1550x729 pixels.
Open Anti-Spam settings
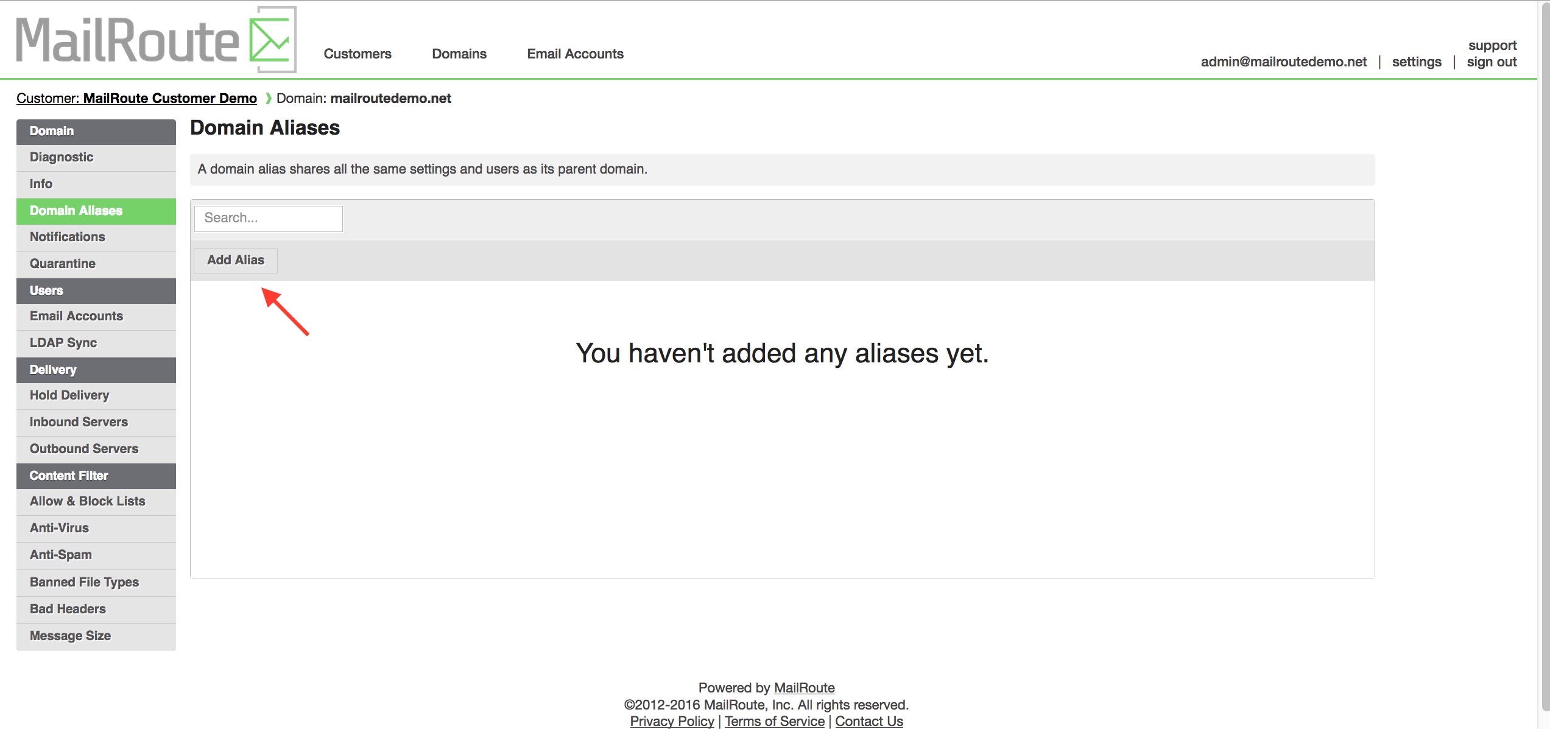coord(96,555)
